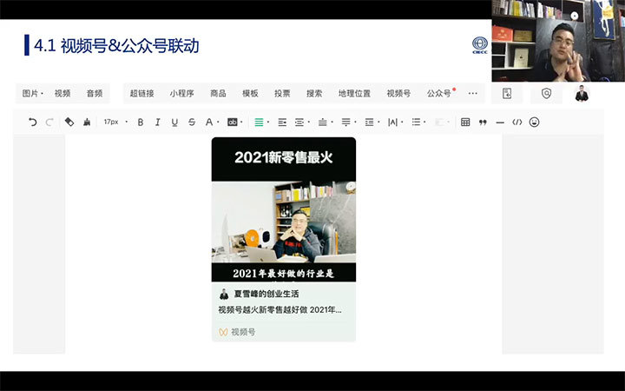The image size is (625, 391).
Task: Toggle underline formatting
Action: (174, 123)
